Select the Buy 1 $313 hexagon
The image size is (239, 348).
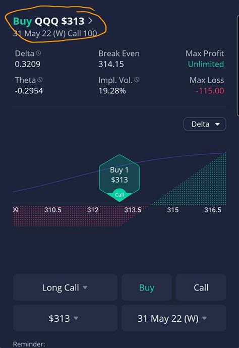click(x=119, y=175)
